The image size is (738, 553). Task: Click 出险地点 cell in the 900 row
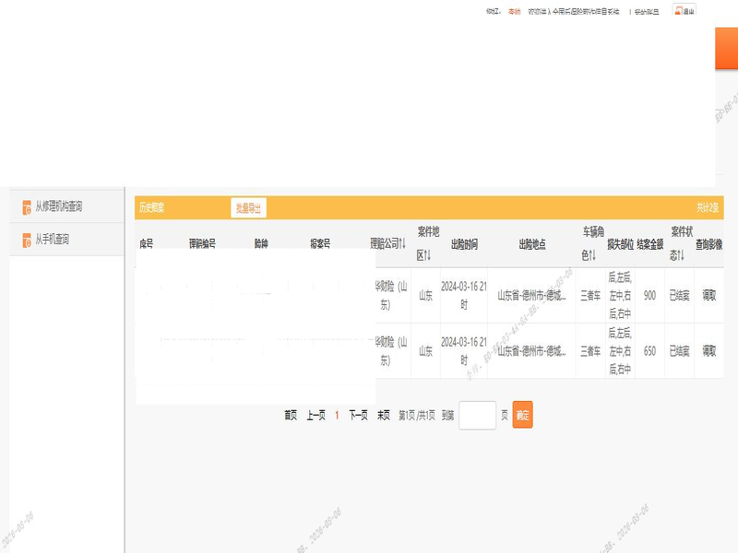click(531, 295)
